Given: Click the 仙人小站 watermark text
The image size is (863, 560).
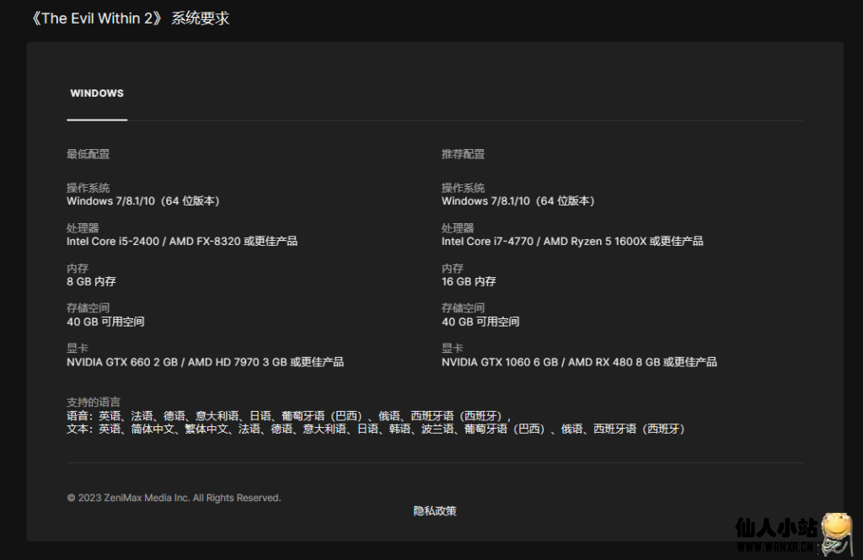Looking at the screenshot, I should coord(776,528).
